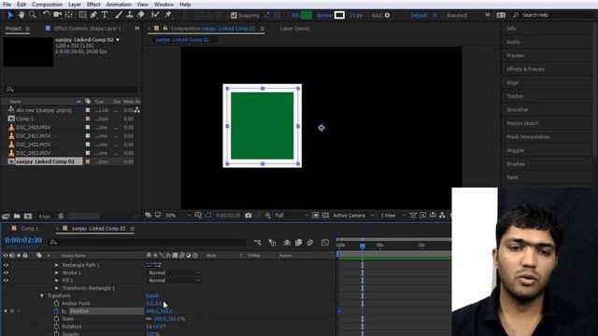
Task: Expand Transform: Rectangle 1 group
Action: (x=57, y=288)
